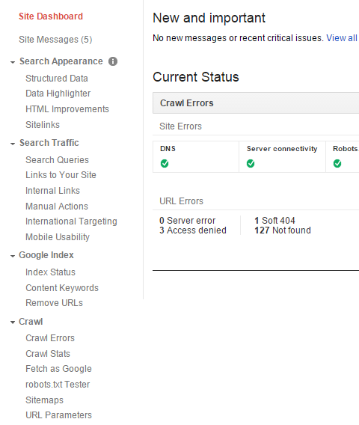Select the Search Appearance heading

(x=61, y=61)
